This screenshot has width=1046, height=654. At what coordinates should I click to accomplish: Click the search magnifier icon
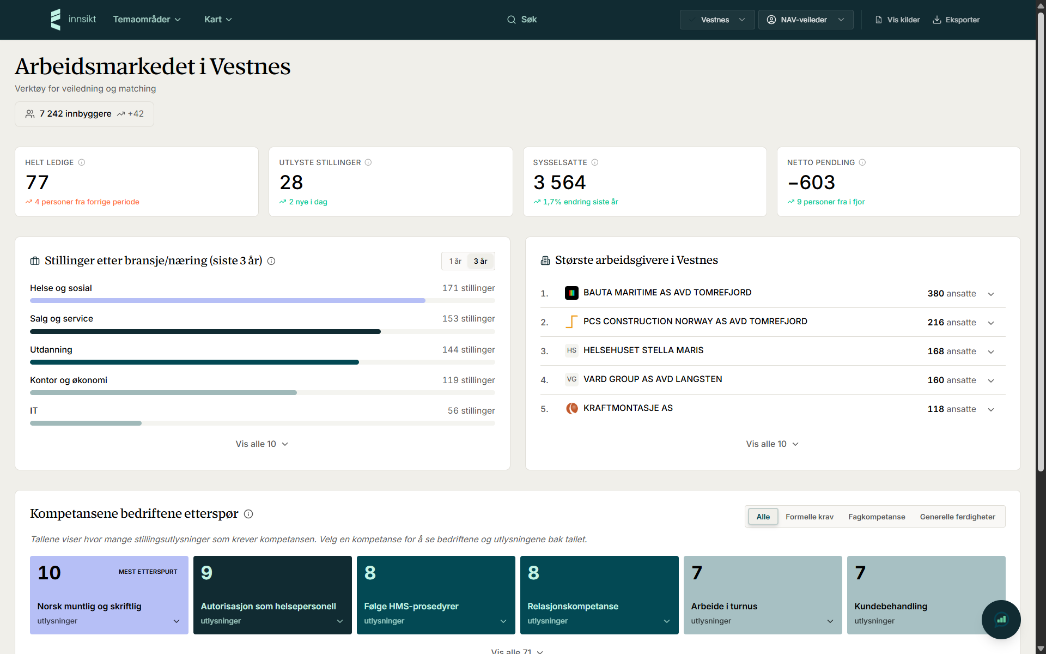(x=511, y=20)
